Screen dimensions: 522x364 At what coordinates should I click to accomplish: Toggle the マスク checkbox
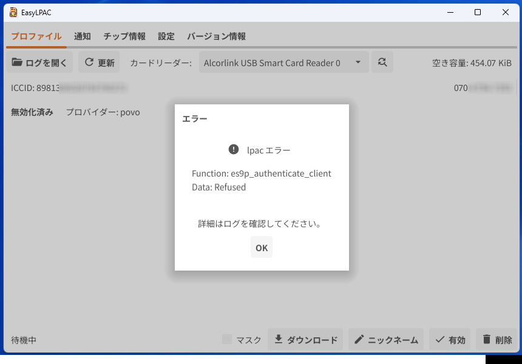pyautogui.click(x=227, y=340)
